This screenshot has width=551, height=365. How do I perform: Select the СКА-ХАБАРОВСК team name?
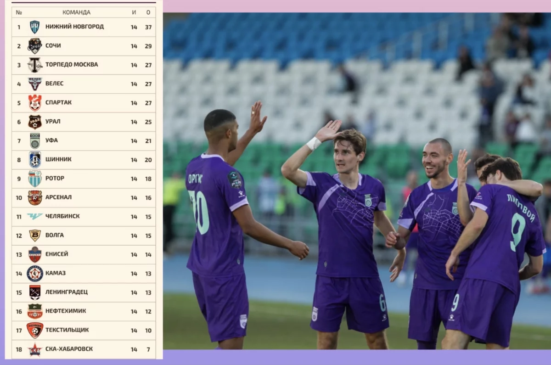69,348
